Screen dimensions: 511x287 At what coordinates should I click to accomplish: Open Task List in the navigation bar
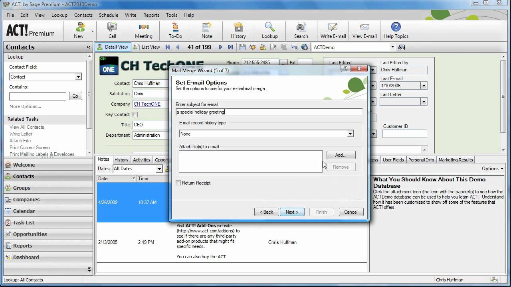pos(48,222)
